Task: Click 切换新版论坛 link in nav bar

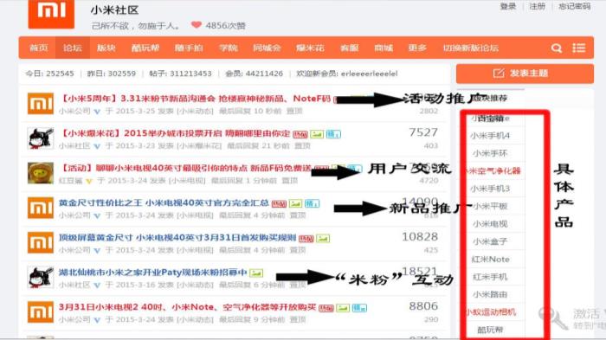Action: pyautogui.click(x=471, y=48)
